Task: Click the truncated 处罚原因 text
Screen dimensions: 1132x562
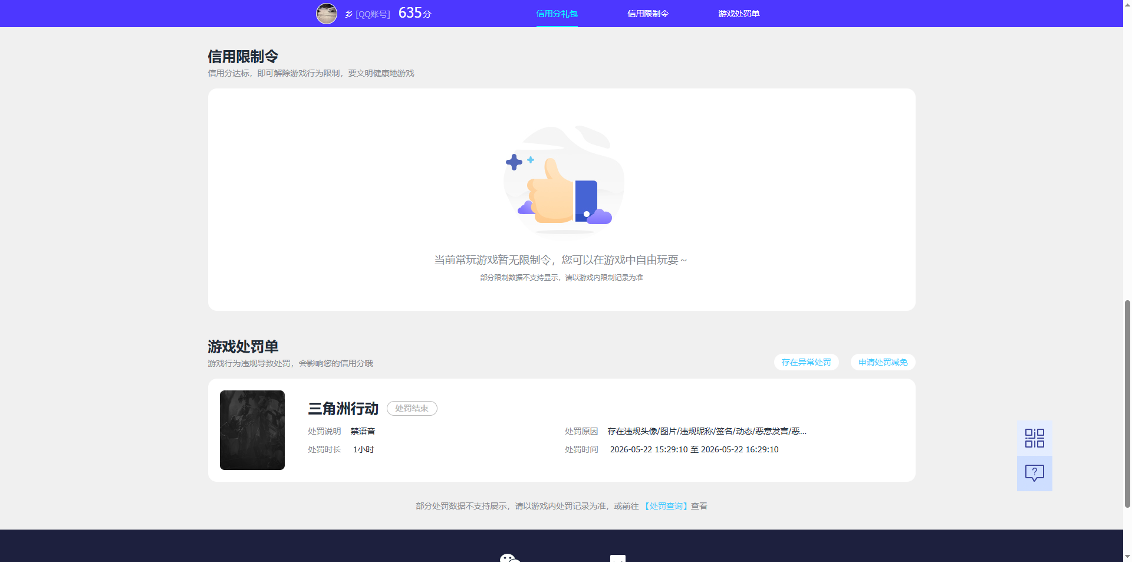Action: point(707,431)
